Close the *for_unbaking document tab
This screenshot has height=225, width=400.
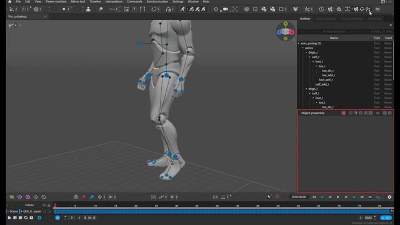[46, 17]
